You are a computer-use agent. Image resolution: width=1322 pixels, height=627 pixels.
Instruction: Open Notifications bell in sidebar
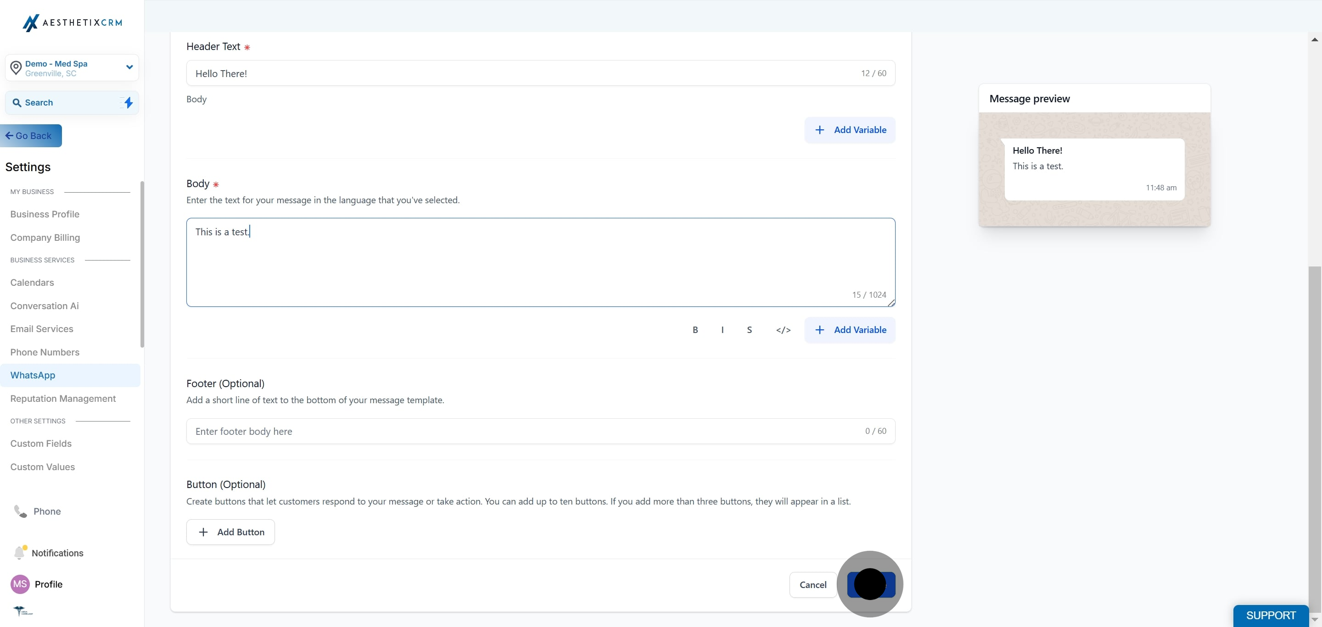pos(19,553)
